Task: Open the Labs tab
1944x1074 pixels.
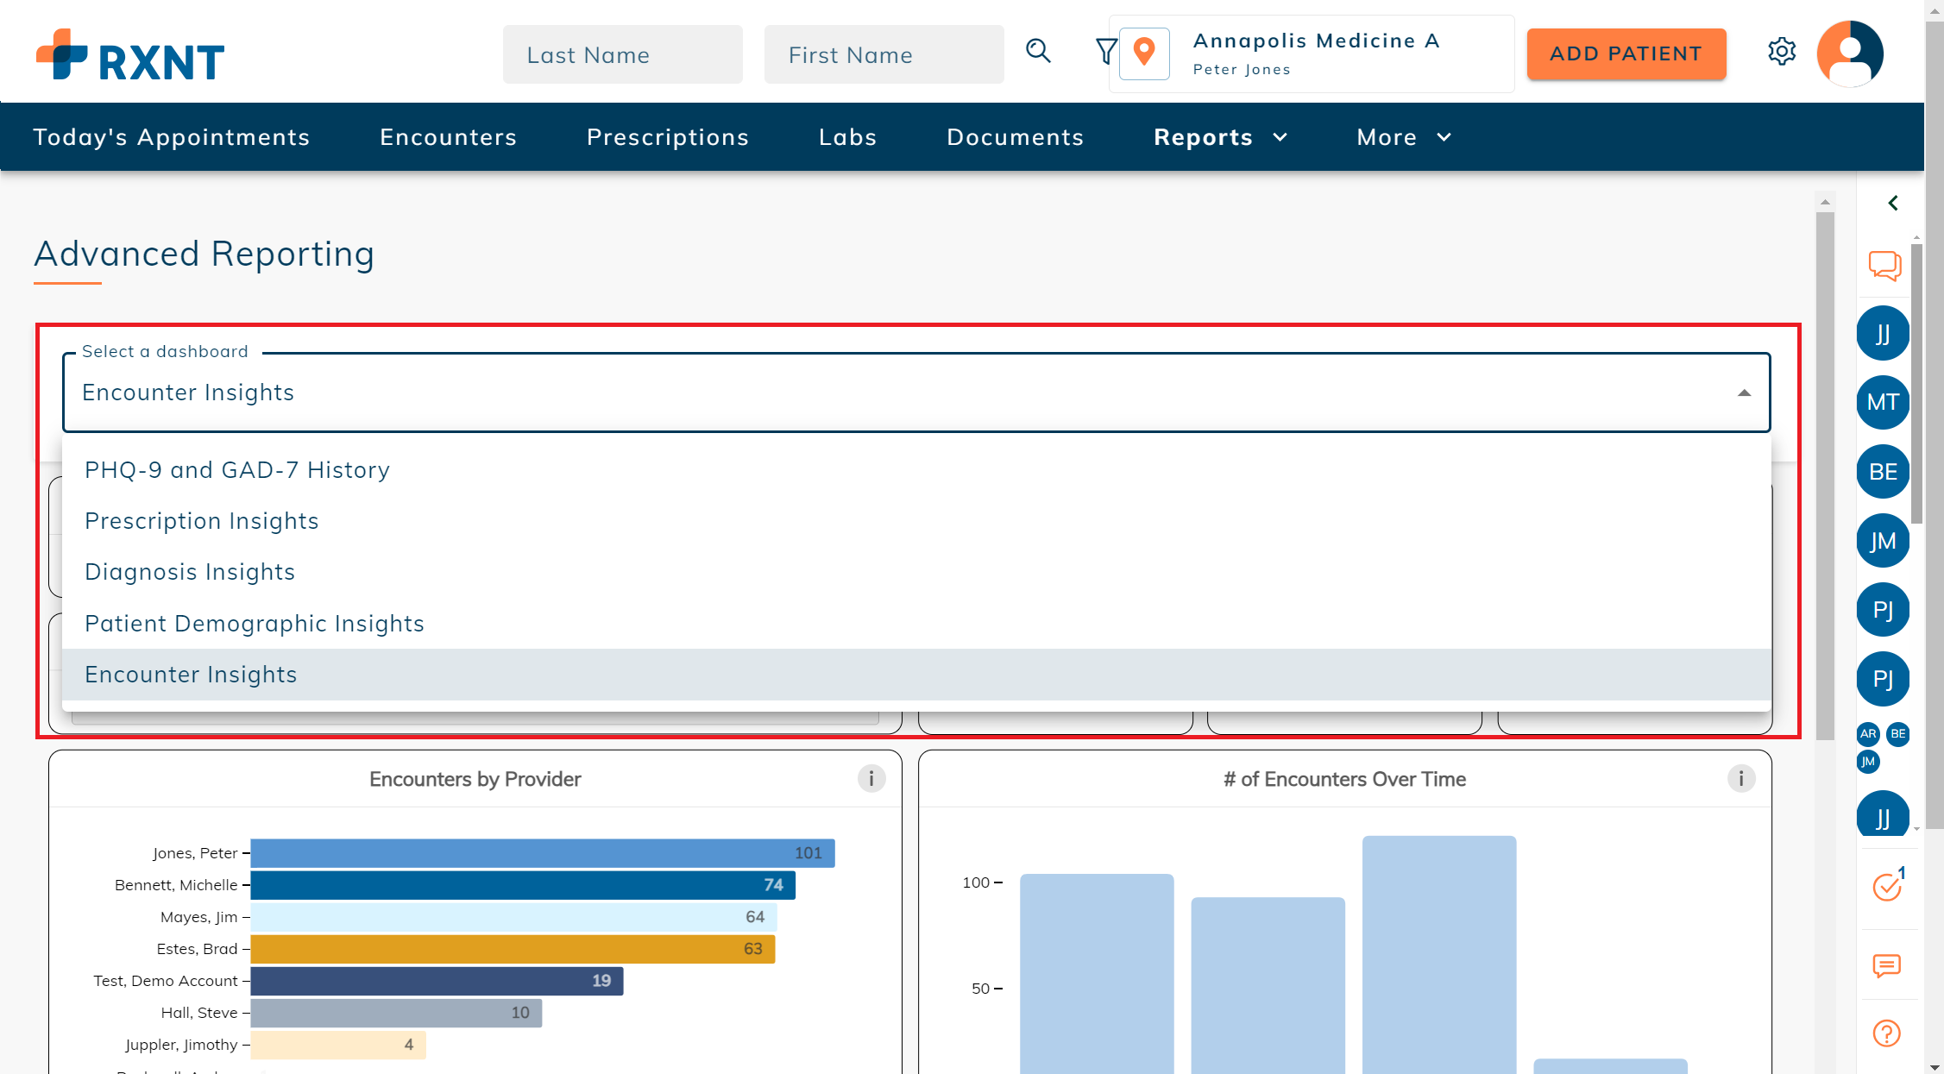Action: 847,137
